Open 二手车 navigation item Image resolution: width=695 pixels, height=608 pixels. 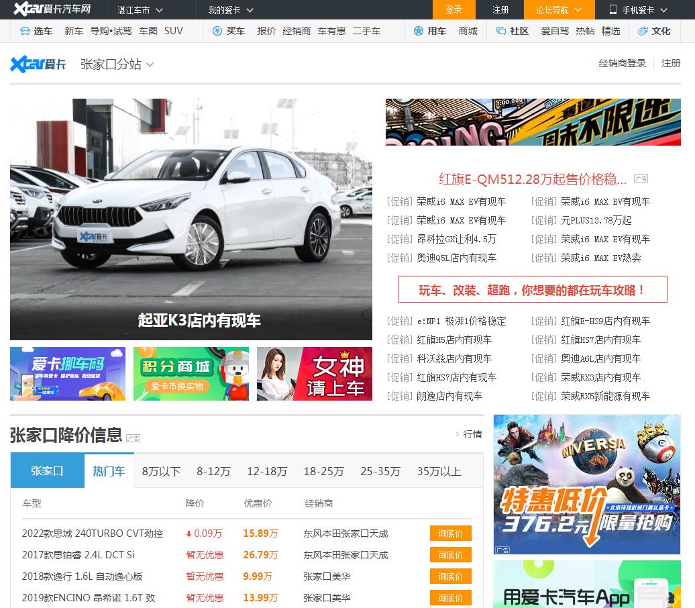366,31
